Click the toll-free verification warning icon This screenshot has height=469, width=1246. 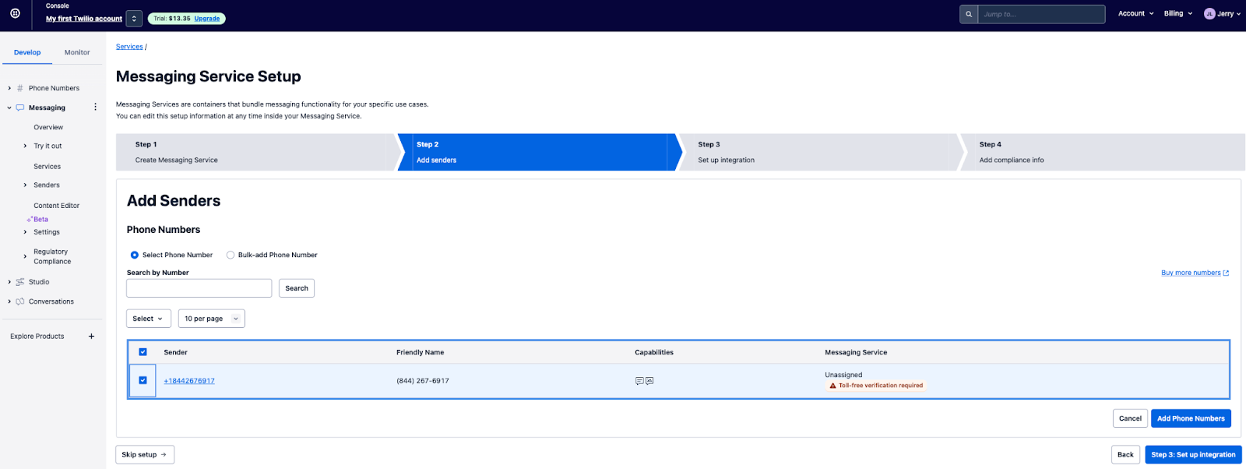tap(832, 386)
